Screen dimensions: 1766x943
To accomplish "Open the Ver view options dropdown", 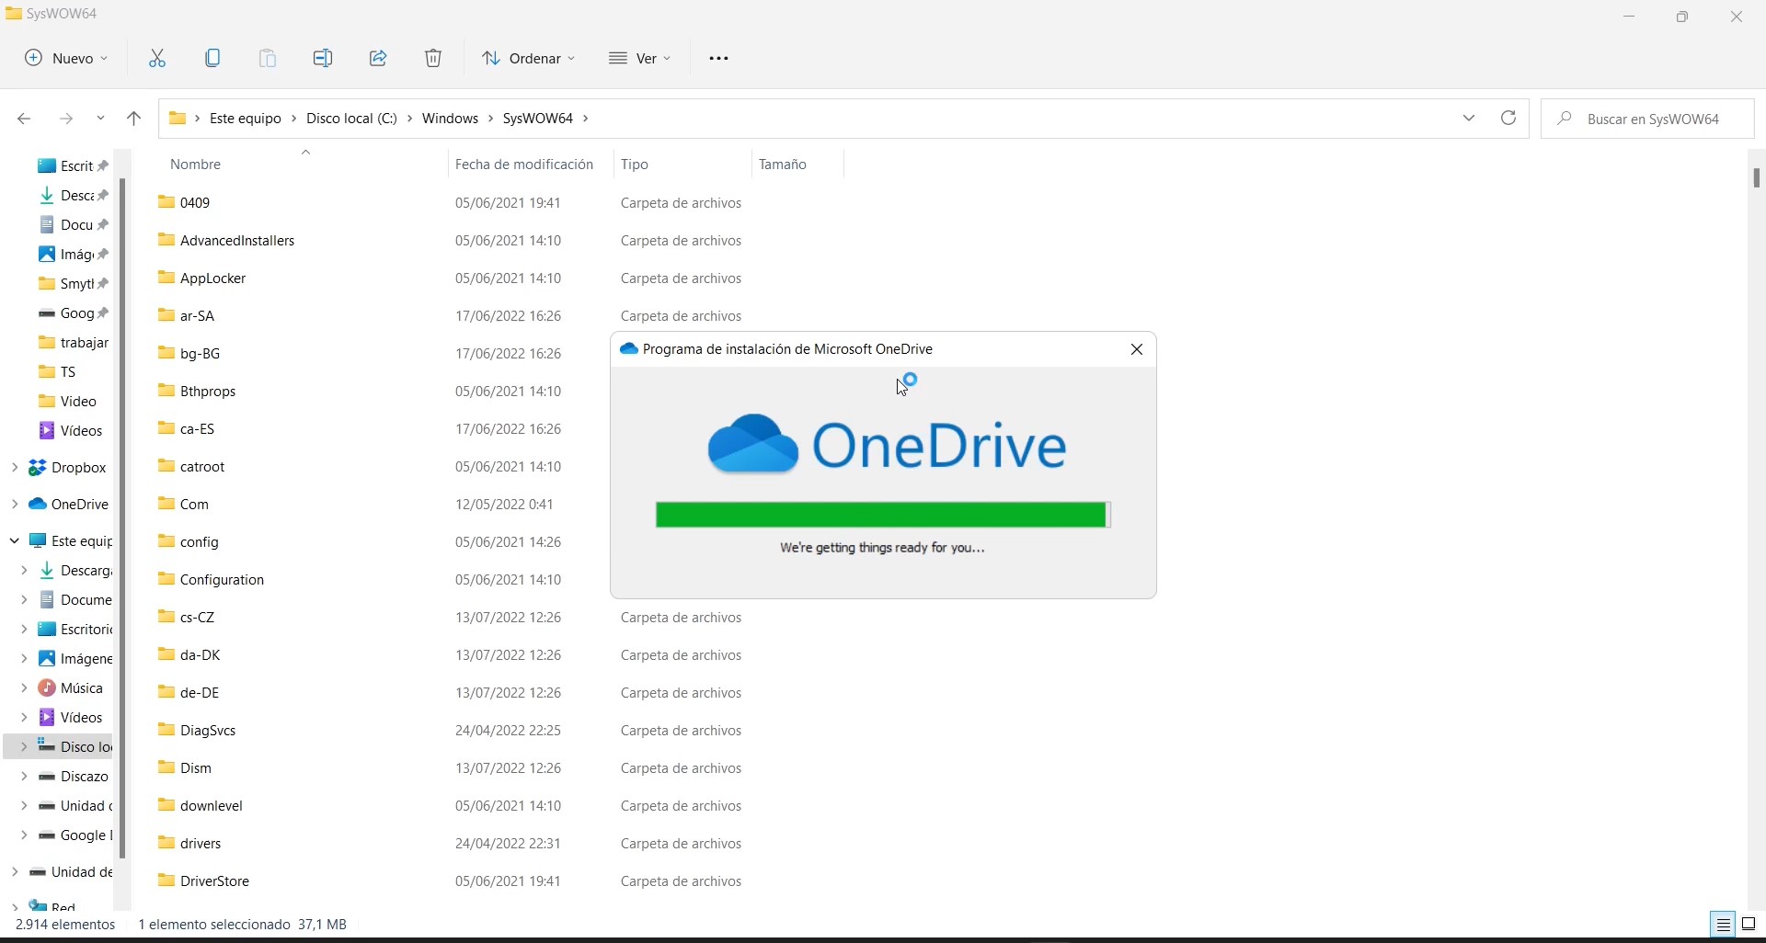I will tap(640, 59).
